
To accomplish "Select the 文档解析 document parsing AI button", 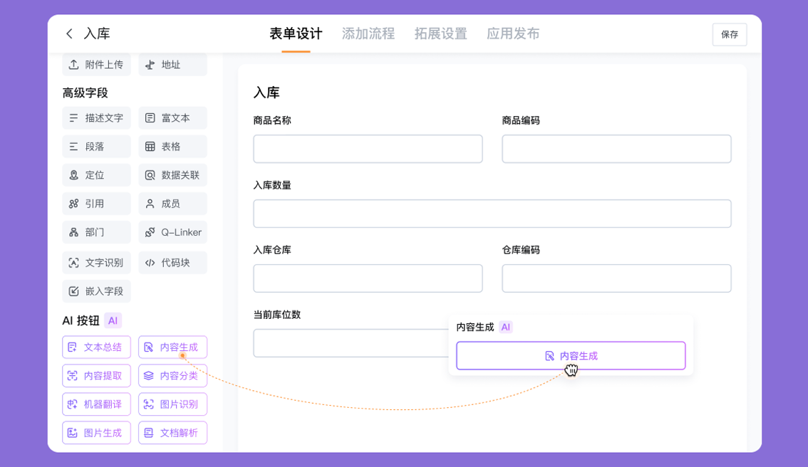I will click(x=172, y=432).
